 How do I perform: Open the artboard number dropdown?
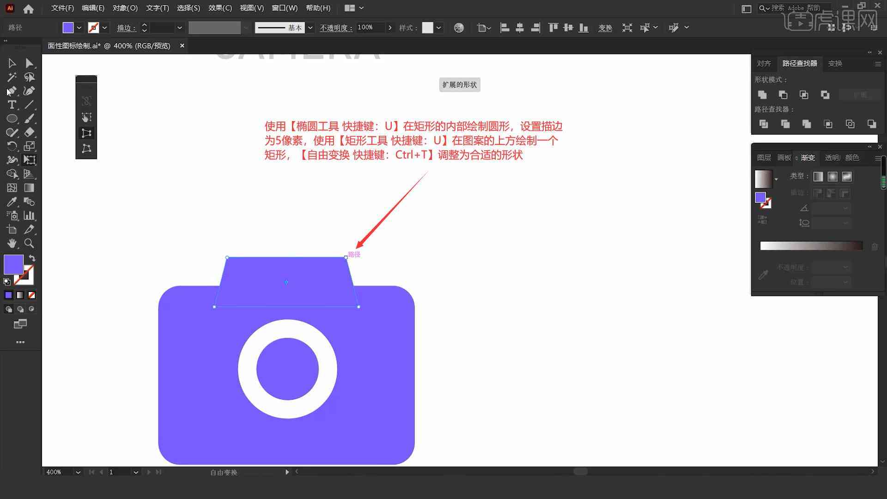(136, 472)
